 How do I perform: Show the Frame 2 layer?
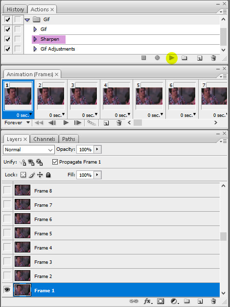(7, 275)
